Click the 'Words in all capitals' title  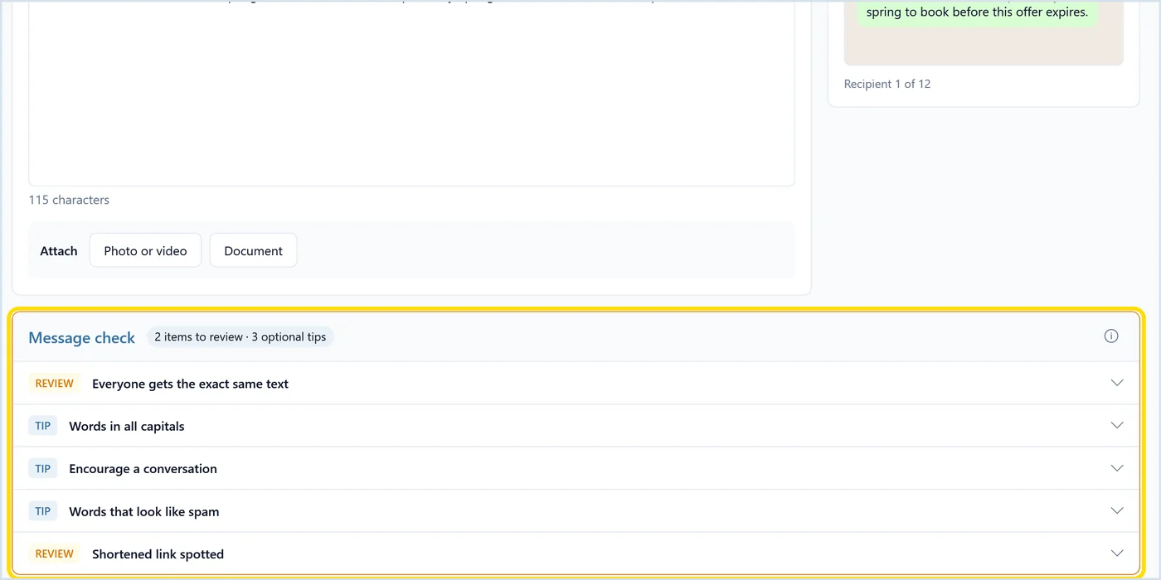pyautogui.click(x=127, y=426)
